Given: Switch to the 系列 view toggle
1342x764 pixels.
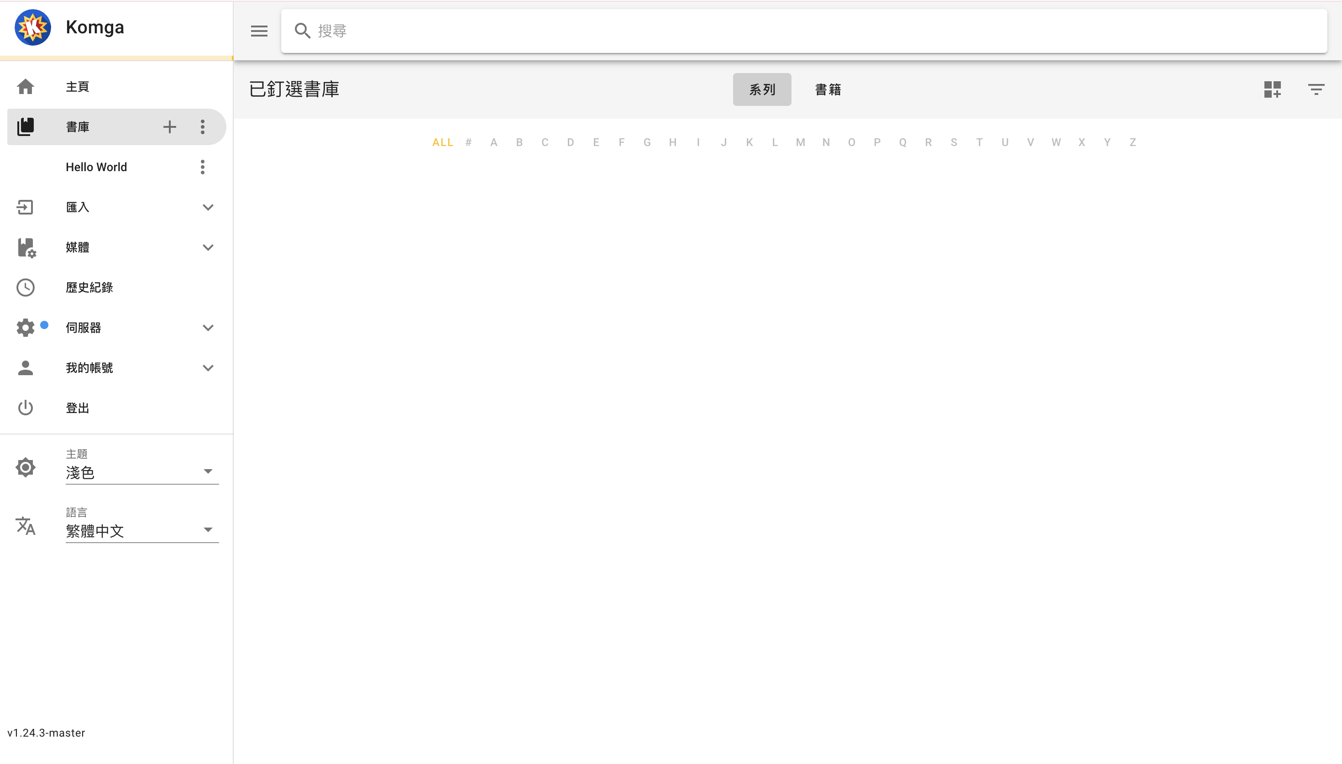Looking at the screenshot, I should (x=762, y=89).
